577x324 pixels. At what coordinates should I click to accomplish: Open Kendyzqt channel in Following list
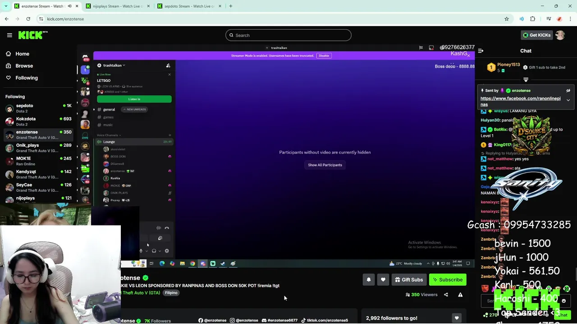pos(38,174)
